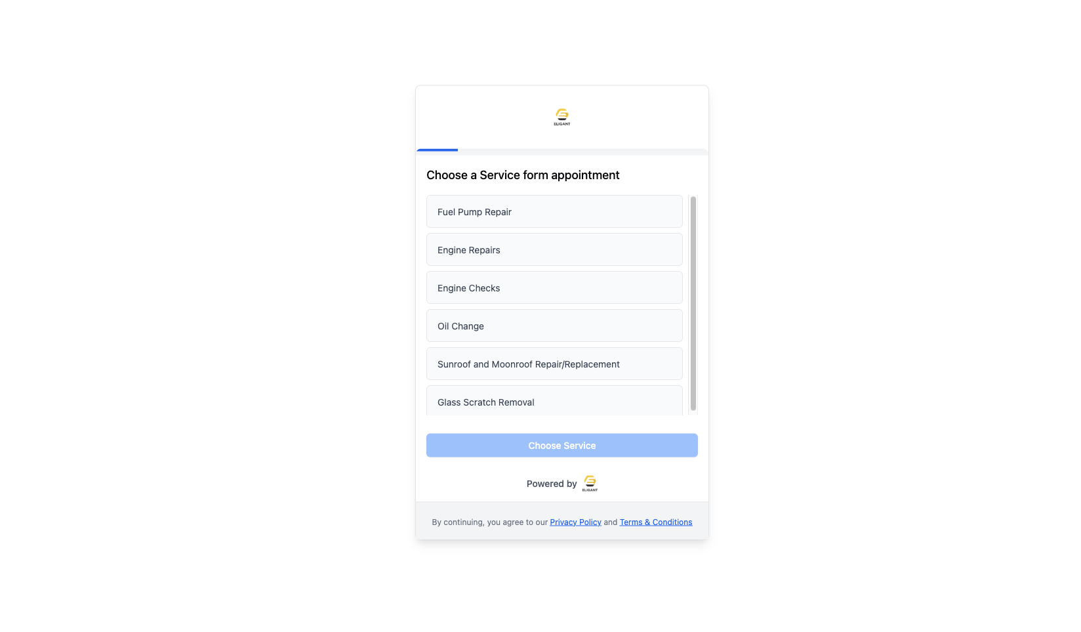Select the Fuel Pump Repair service
The width and height of the screenshot is (1081, 632).
coord(554,211)
